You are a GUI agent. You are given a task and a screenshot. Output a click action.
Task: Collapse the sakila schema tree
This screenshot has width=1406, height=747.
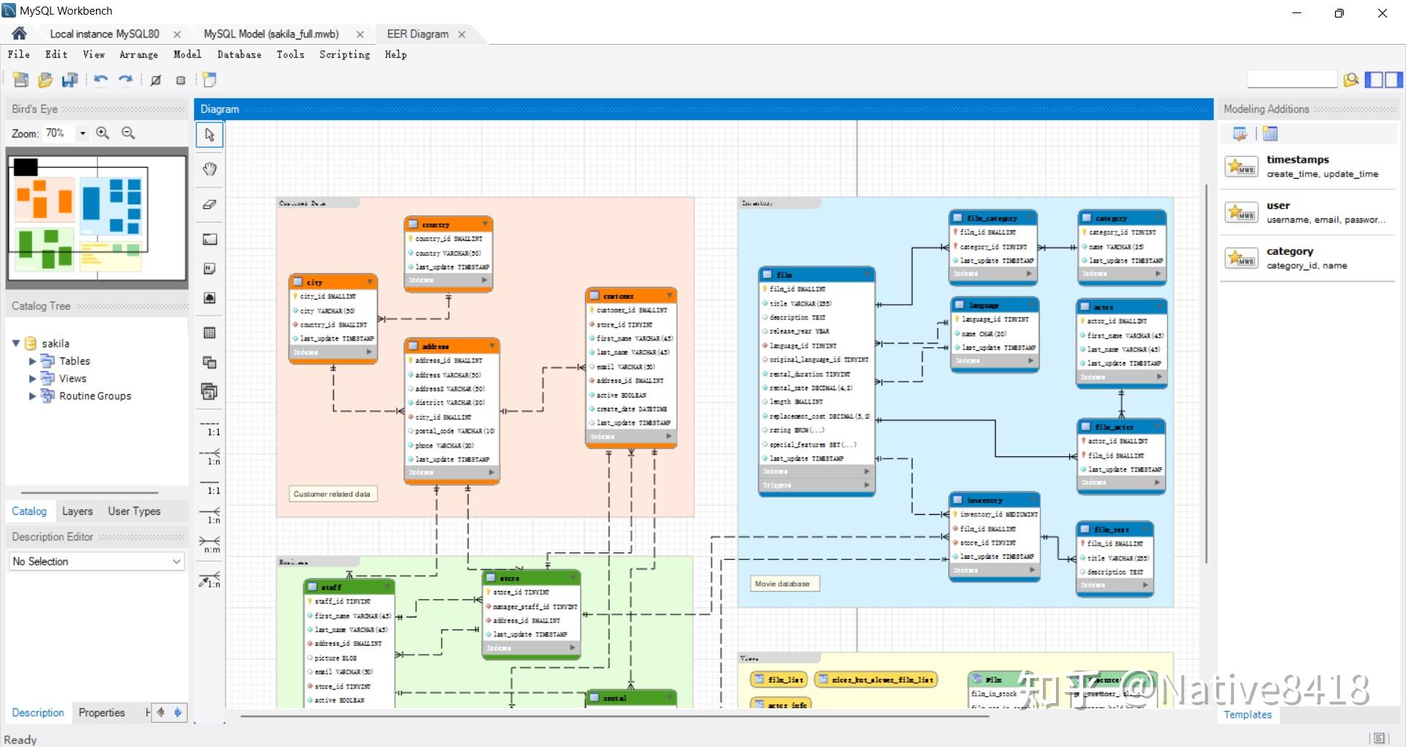pos(15,343)
